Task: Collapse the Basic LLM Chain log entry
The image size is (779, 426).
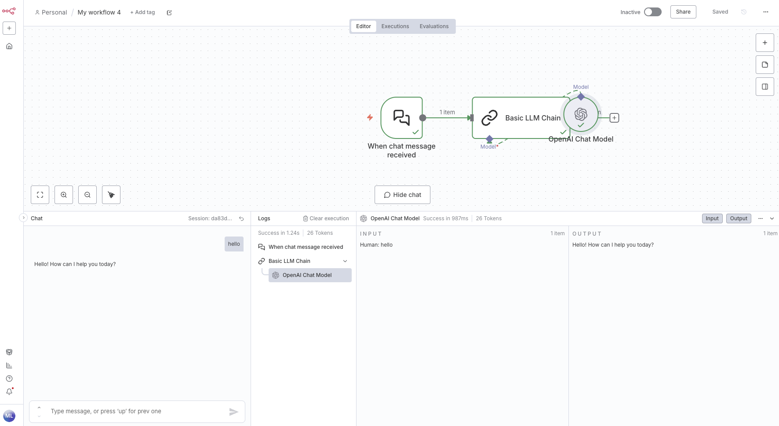Action: pos(345,261)
